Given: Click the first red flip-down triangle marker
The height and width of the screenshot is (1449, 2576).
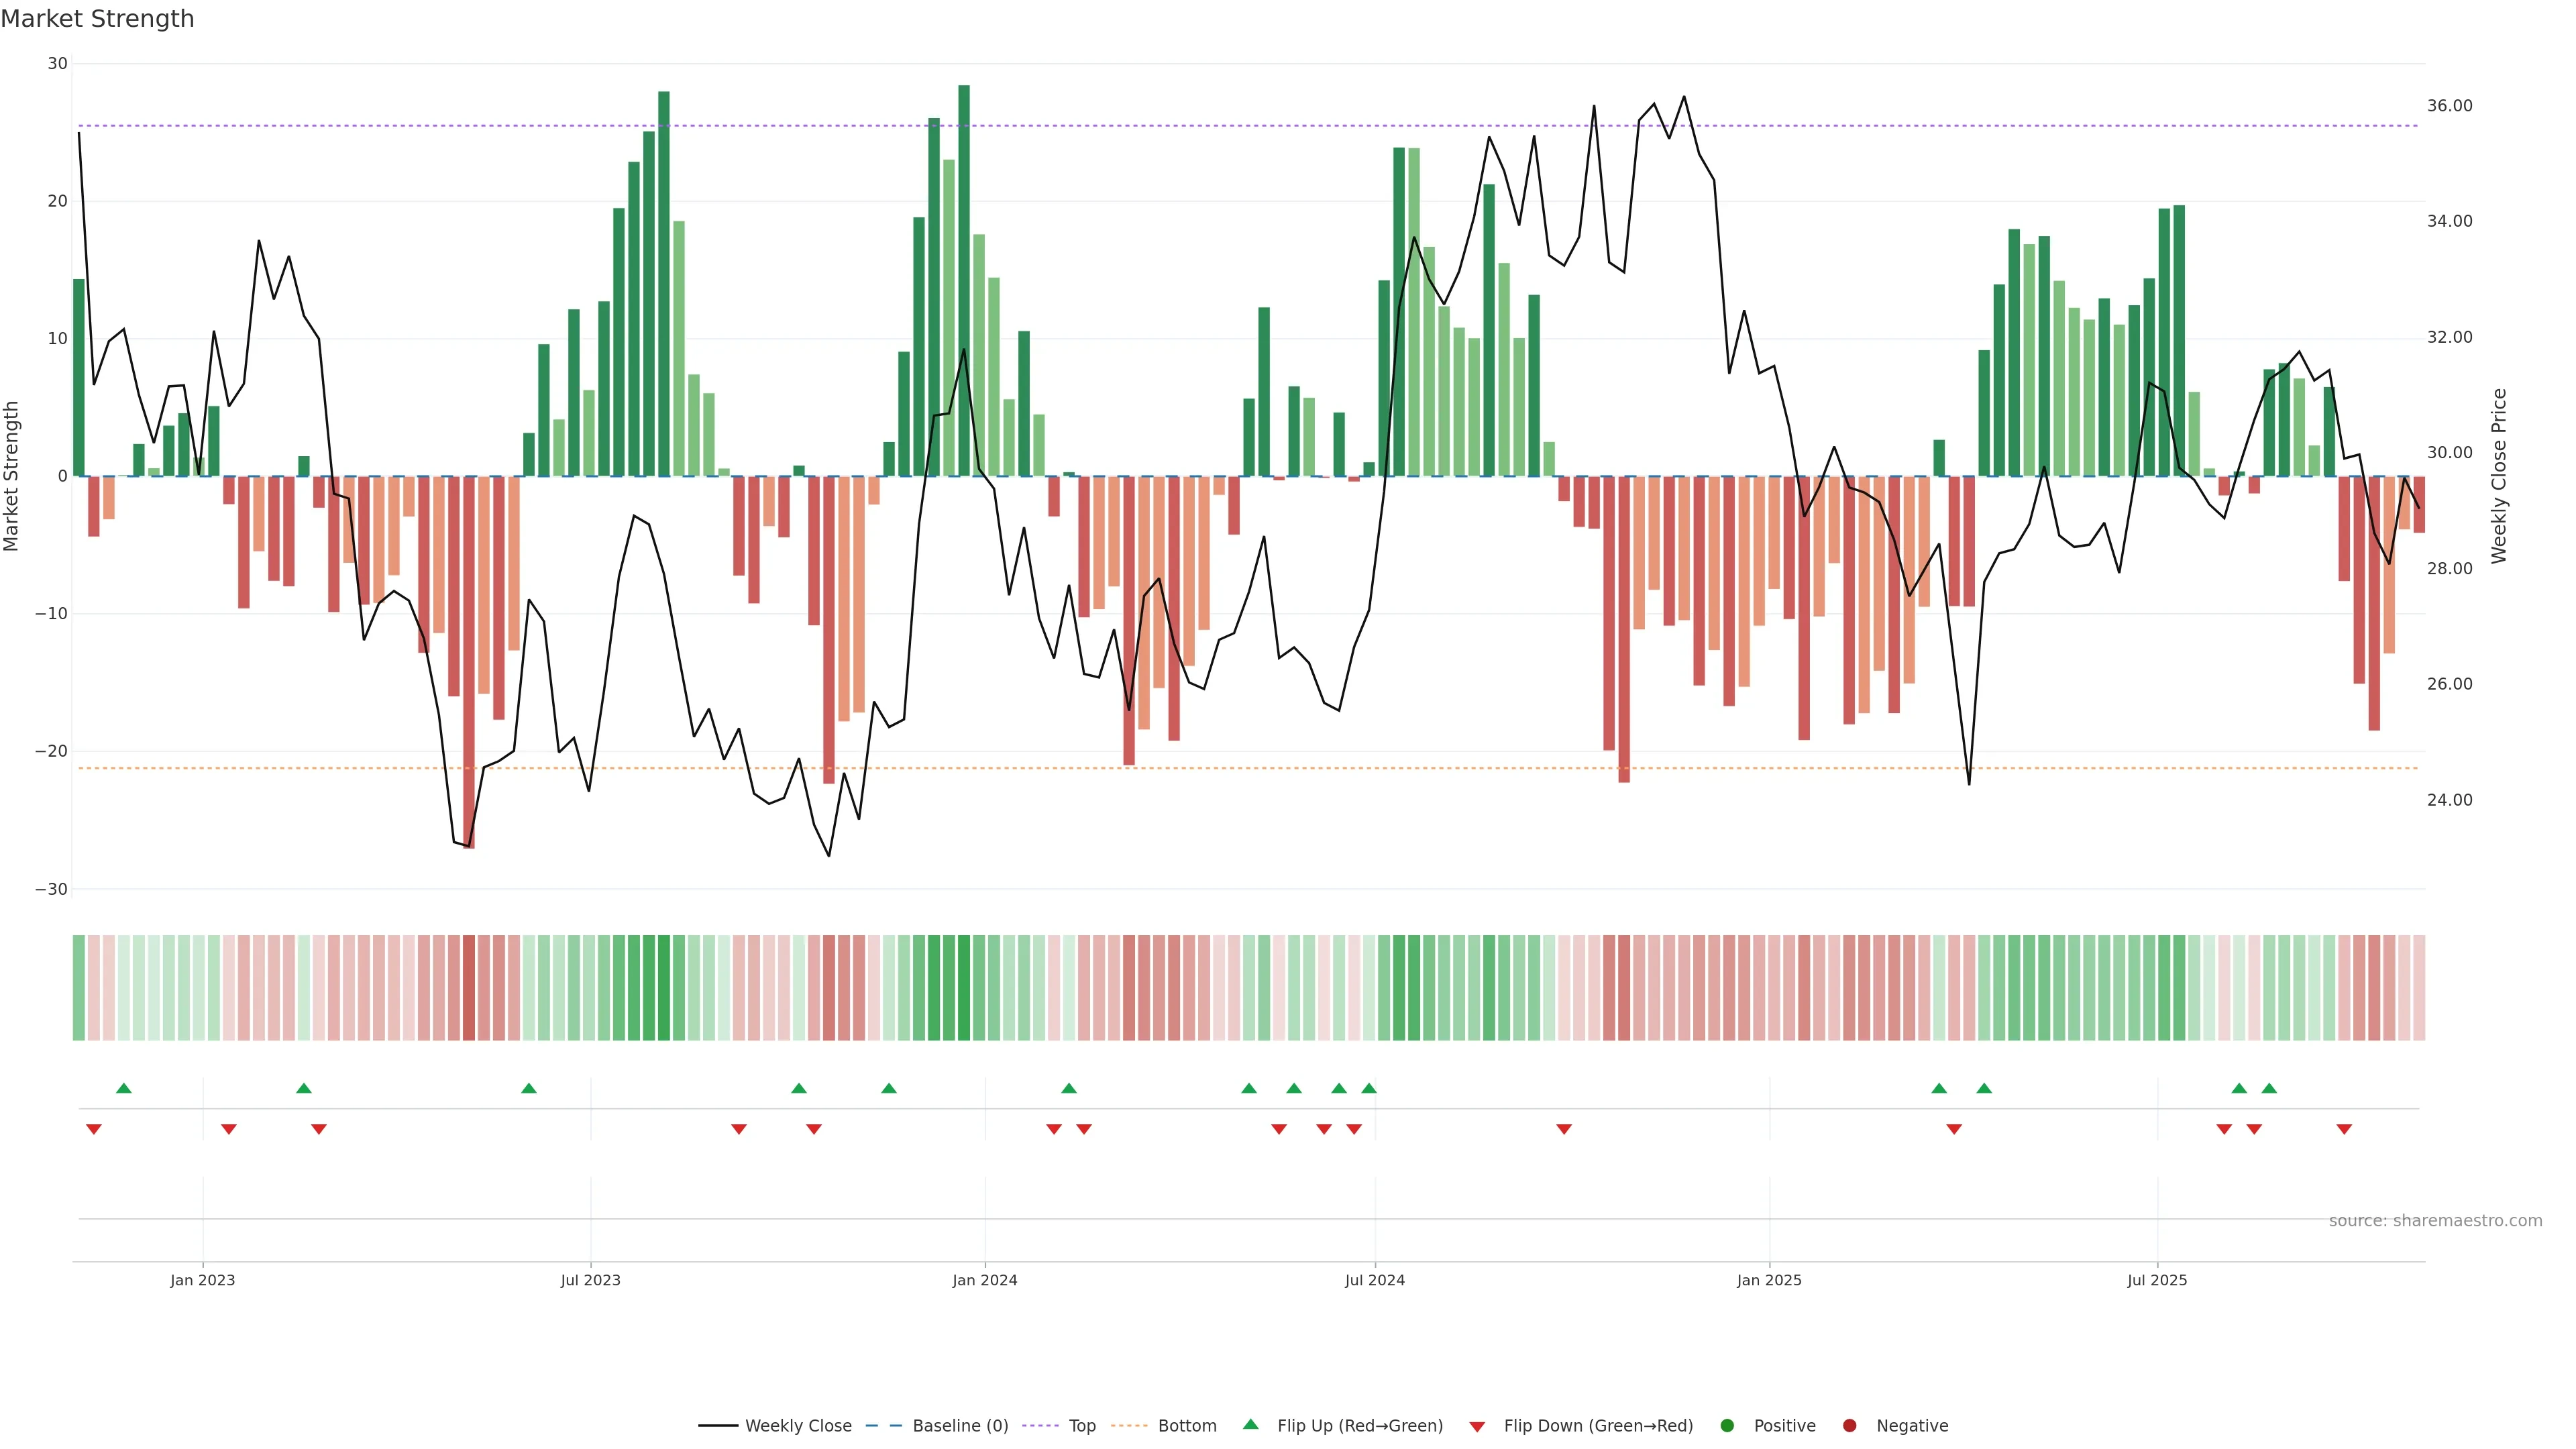Looking at the screenshot, I should point(94,1129).
